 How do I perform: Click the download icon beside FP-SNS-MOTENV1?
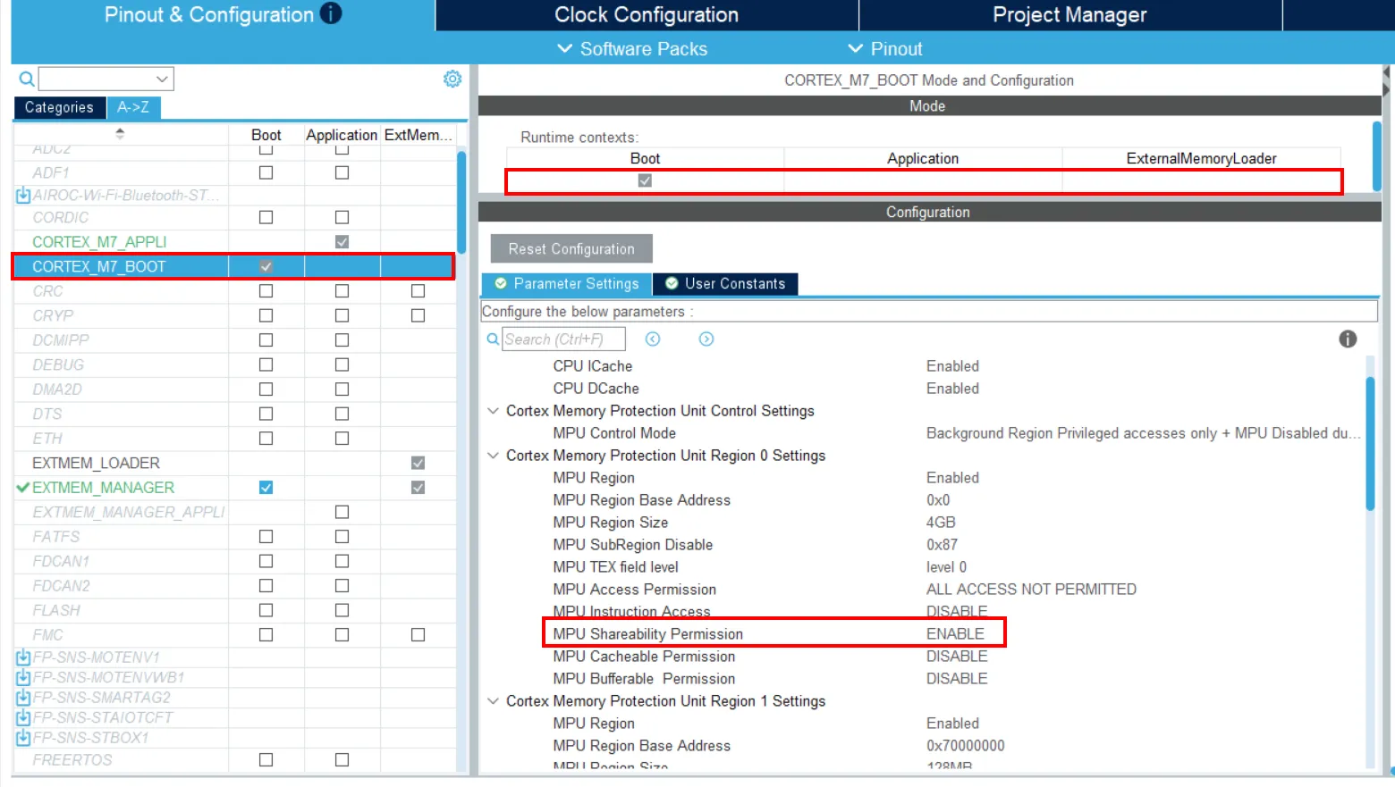23,657
